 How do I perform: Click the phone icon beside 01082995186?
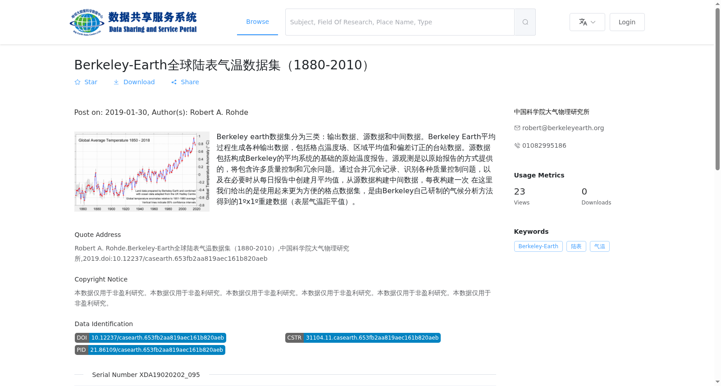pyautogui.click(x=517, y=145)
